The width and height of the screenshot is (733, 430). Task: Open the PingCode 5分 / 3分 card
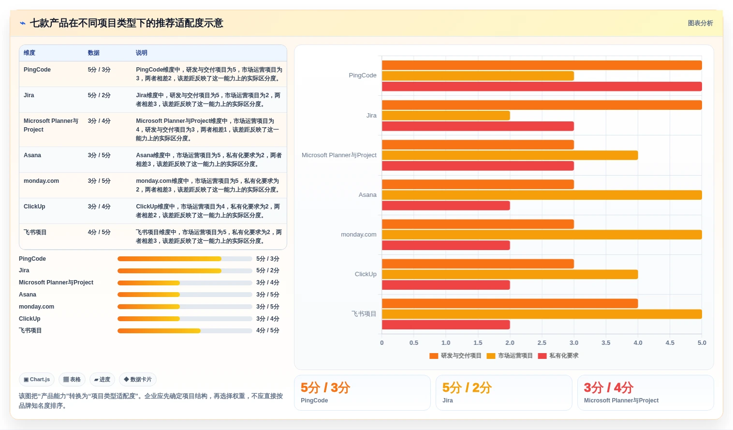(362, 393)
